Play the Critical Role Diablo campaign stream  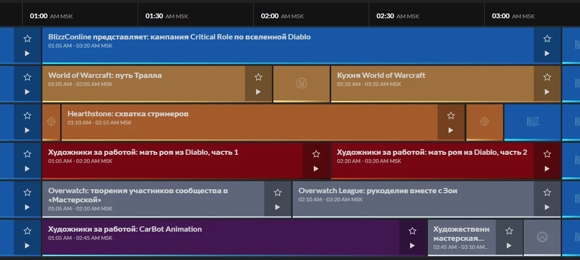(547, 53)
